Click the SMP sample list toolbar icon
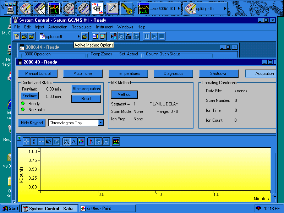The height and width of the screenshot is (213, 284). click(x=129, y=37)
